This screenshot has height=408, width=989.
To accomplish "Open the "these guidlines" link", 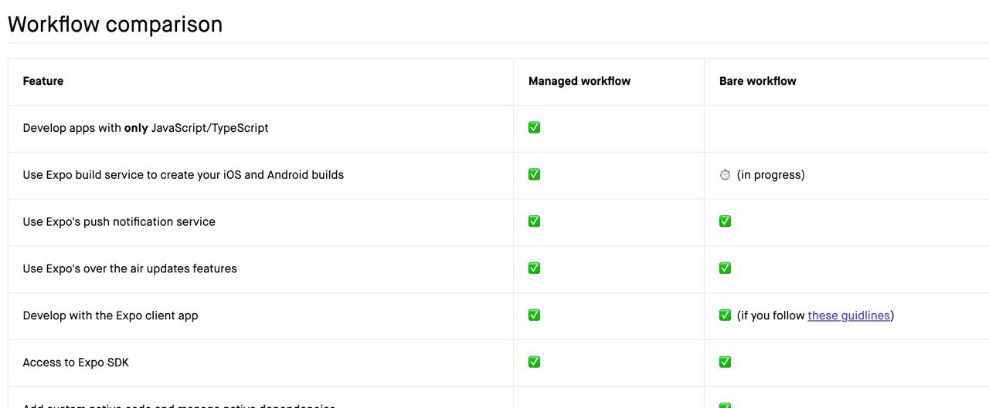I will click(849, 315).
